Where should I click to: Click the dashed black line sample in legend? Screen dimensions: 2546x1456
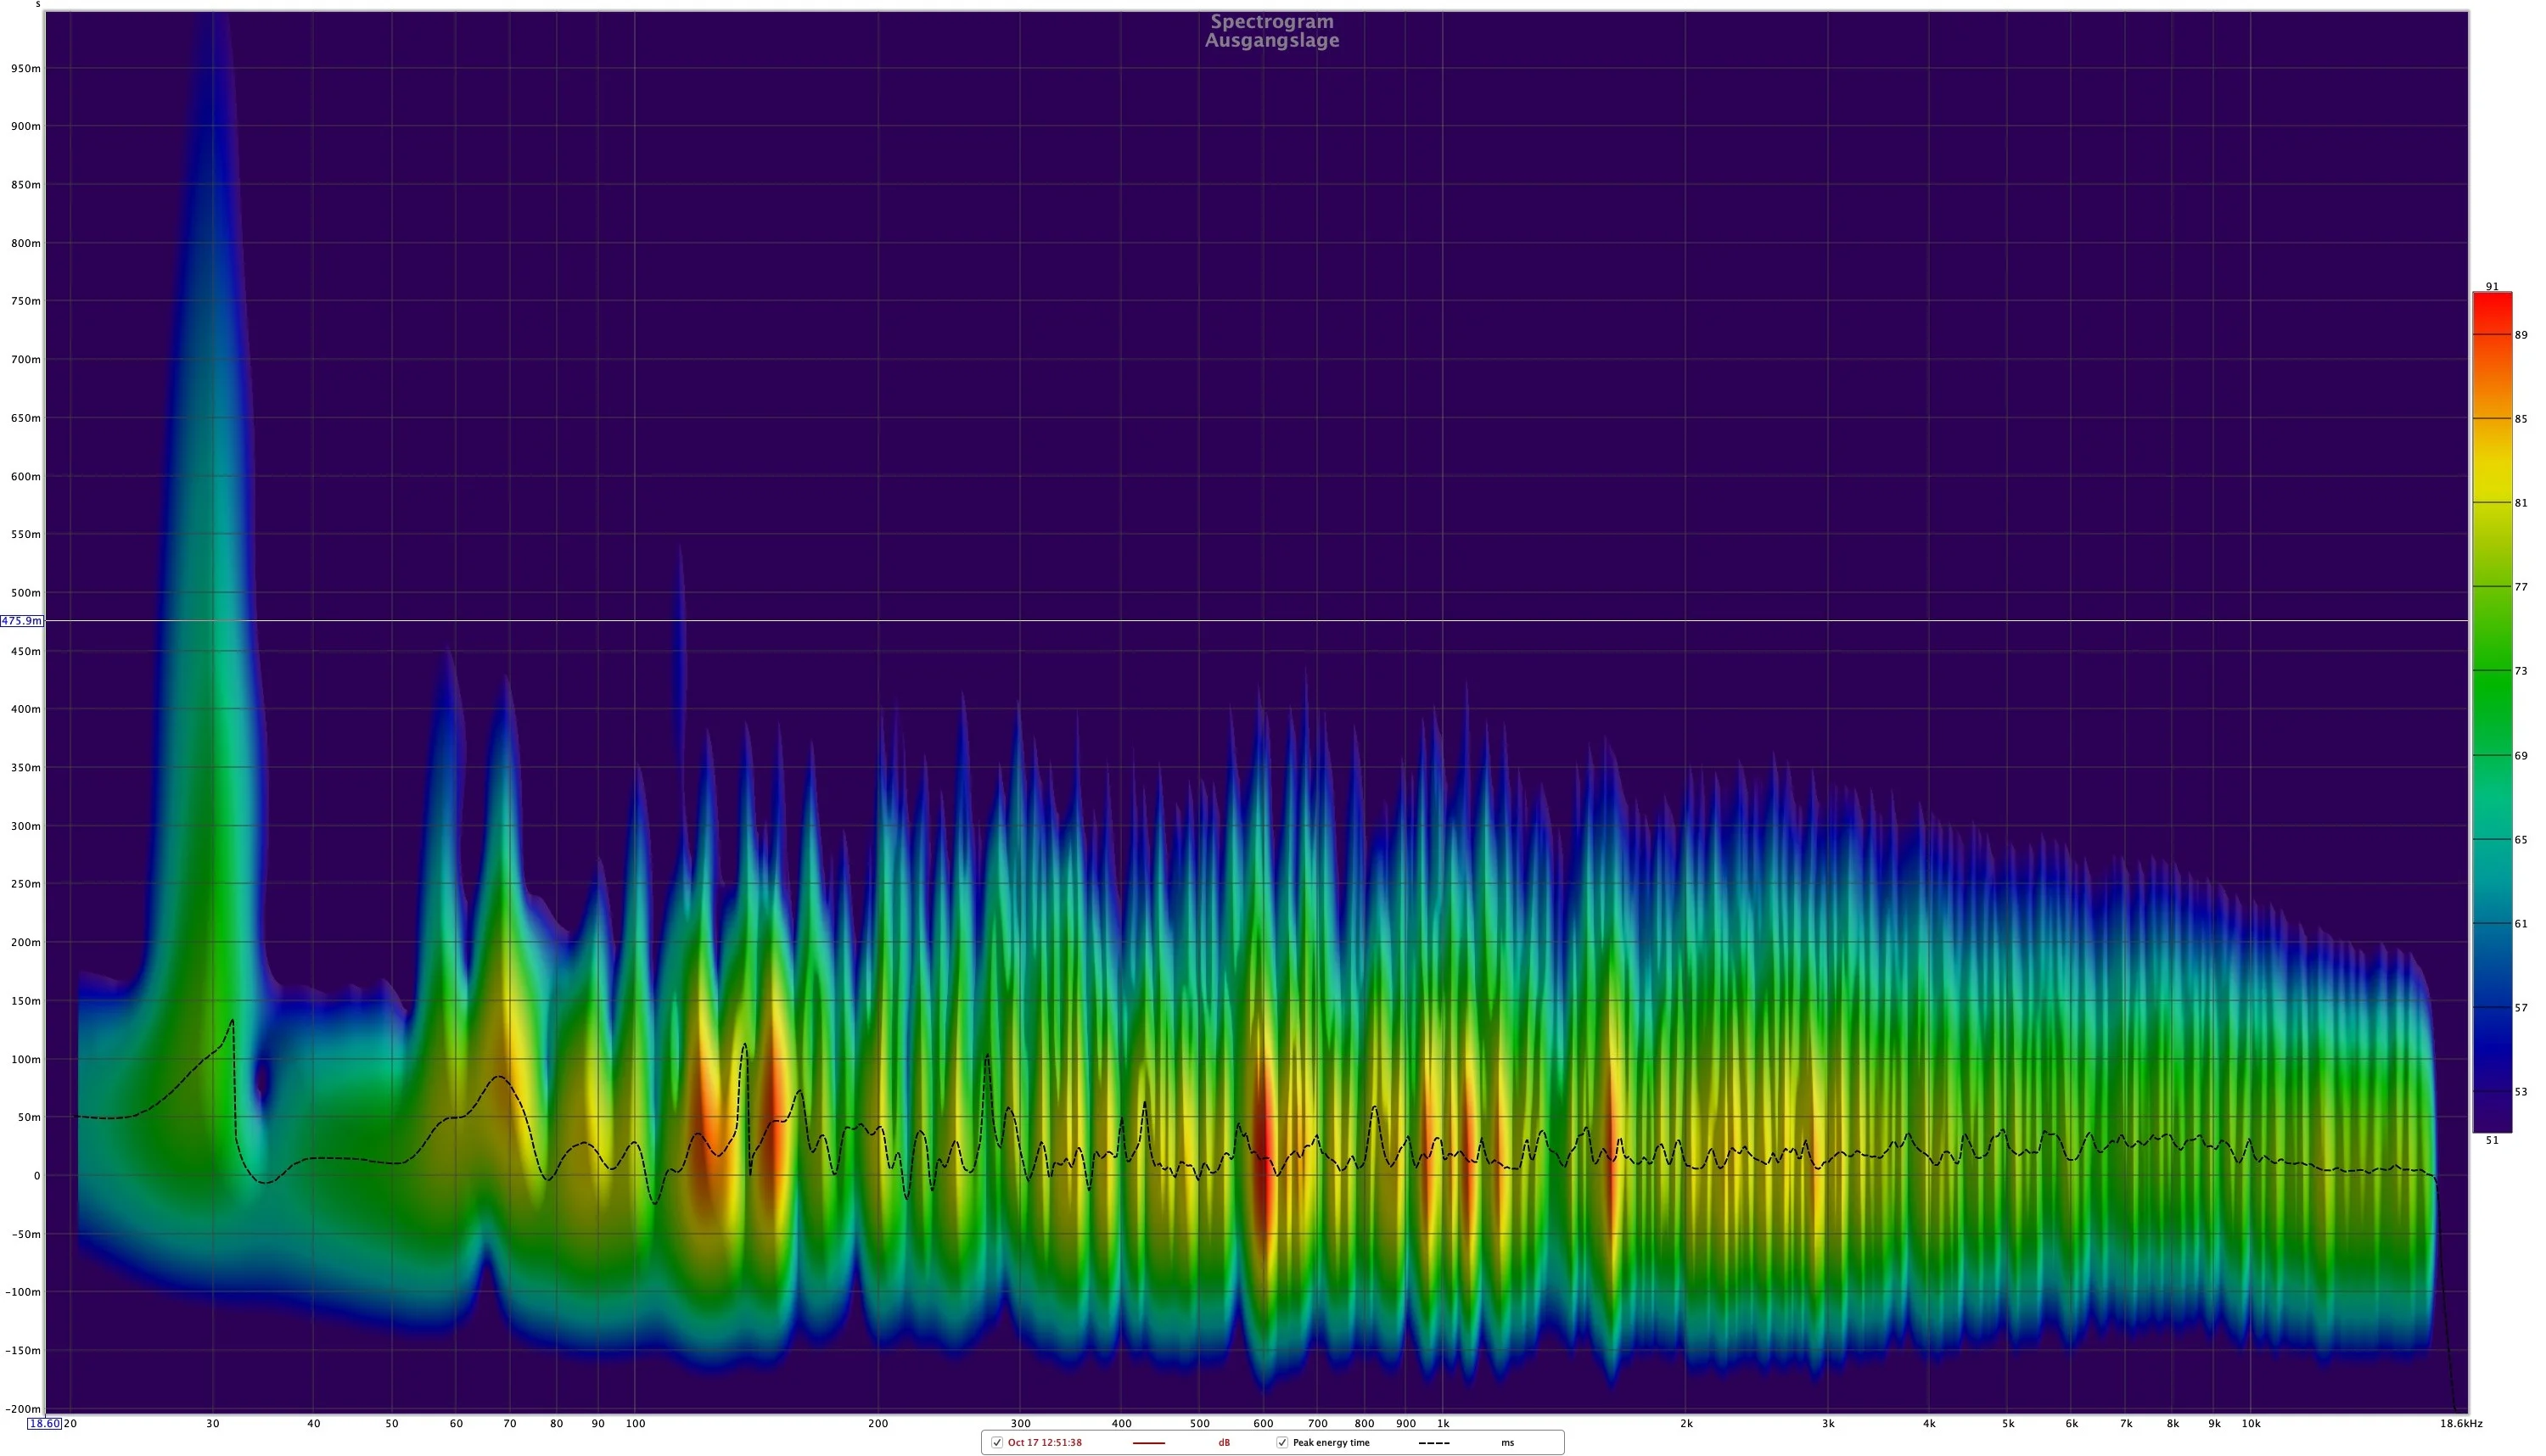pos(1434,1443)
